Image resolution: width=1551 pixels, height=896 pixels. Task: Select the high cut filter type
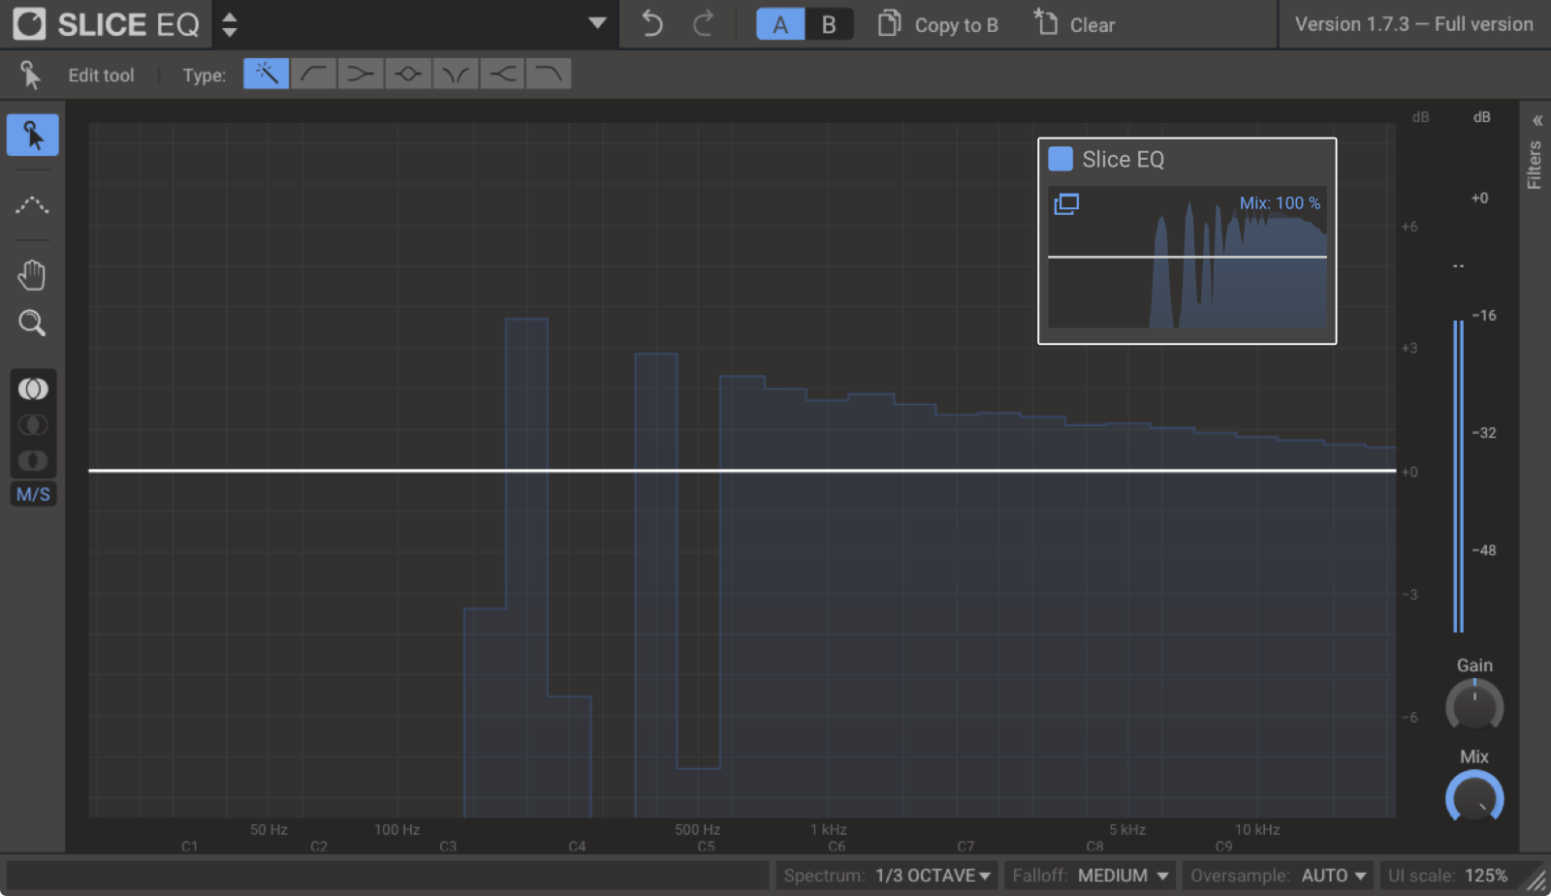click(548, 73)
